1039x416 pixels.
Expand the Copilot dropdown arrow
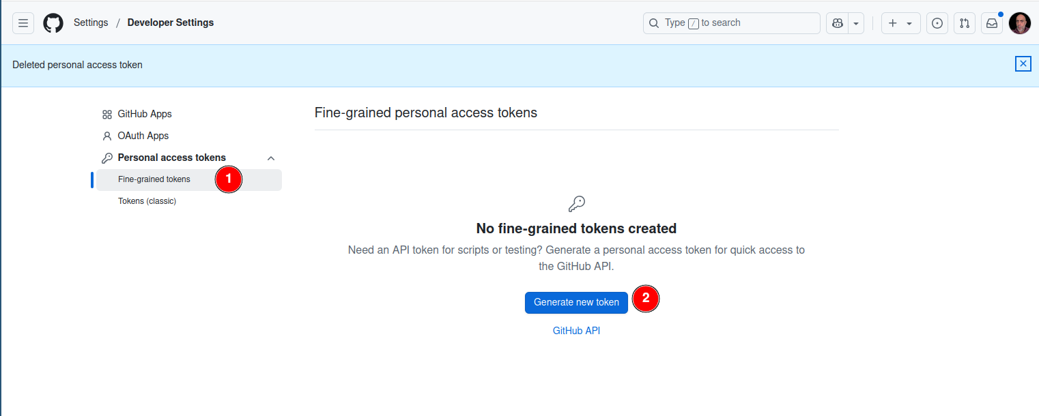(x=856, y=23)
